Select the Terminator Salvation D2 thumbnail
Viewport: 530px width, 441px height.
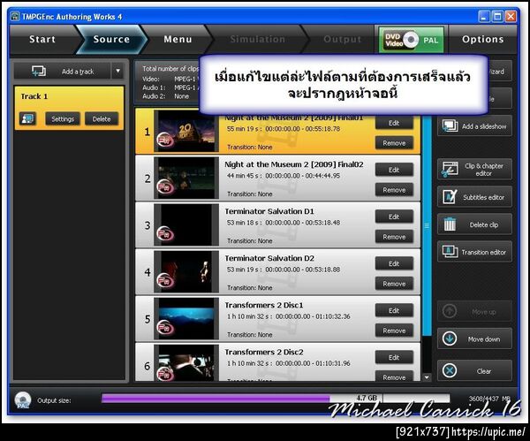(x=186, y=271)
